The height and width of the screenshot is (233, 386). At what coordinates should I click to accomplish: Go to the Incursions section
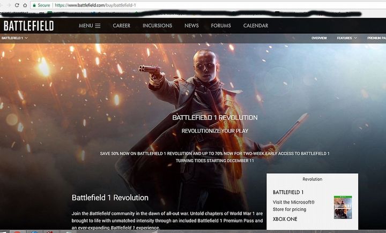click(x=157, y=26)
